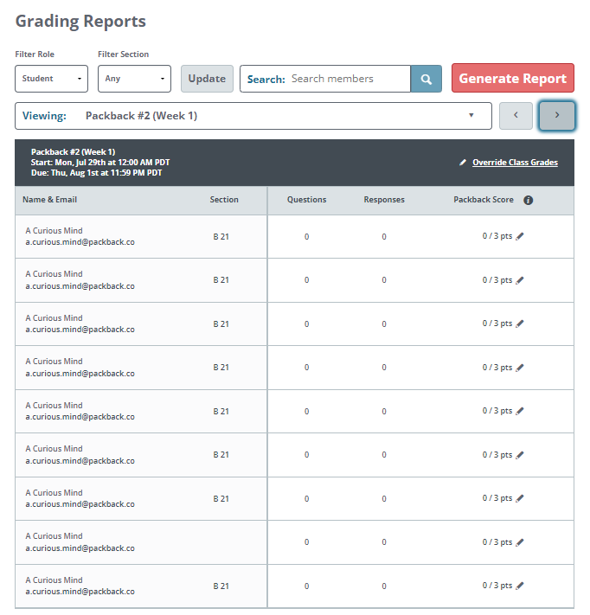Edit score pencil in first student row
The height and width of the screenshot is (615, 590).
pos(520,236)
